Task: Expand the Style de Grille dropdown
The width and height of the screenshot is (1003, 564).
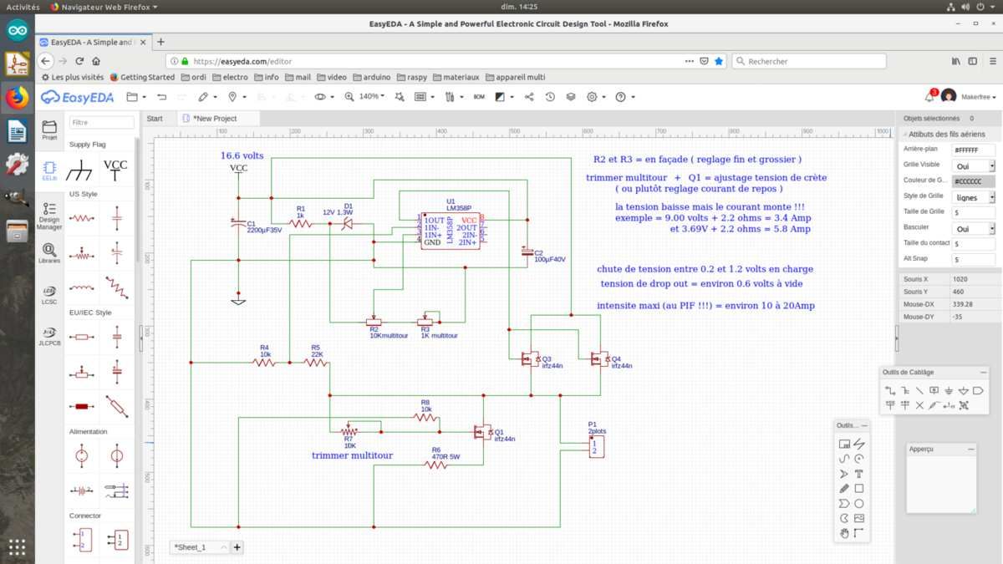Action: [x=973, y=197]
